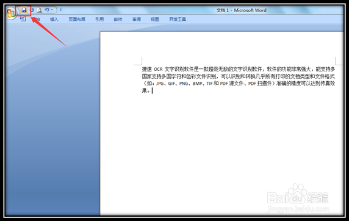
Task: Click the blue Repeat arrow icon
Action: click(x=32, y=10)
